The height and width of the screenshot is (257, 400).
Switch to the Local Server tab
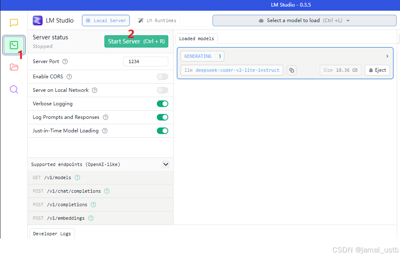pos(106,20)
